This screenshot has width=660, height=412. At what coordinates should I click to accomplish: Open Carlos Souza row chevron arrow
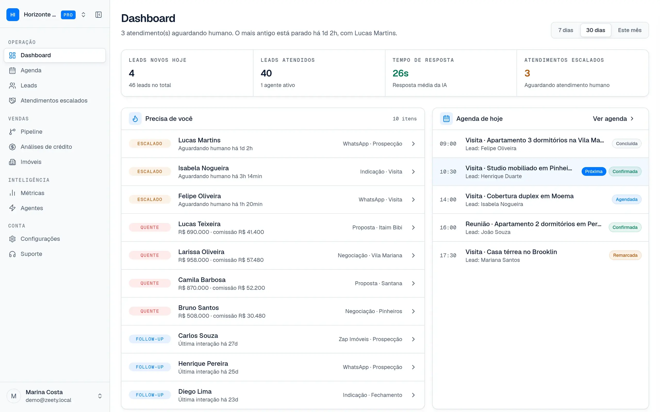pos(413,339)
